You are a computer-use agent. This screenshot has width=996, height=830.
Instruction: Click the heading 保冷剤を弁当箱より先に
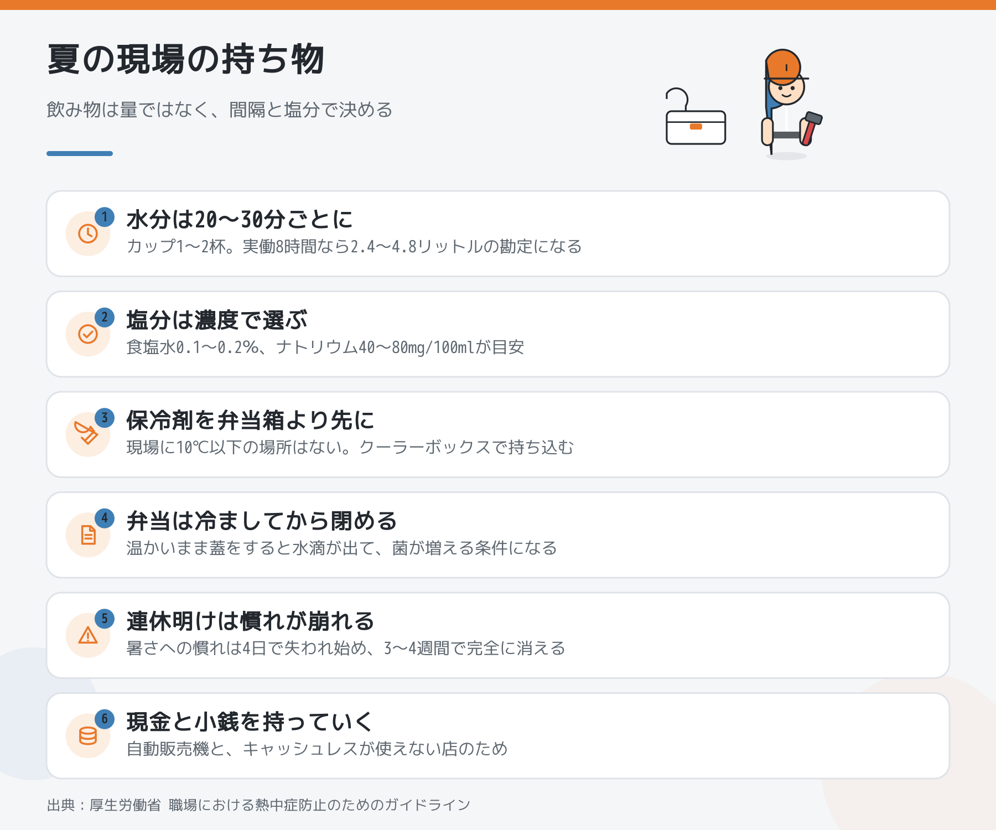point(251,421)
